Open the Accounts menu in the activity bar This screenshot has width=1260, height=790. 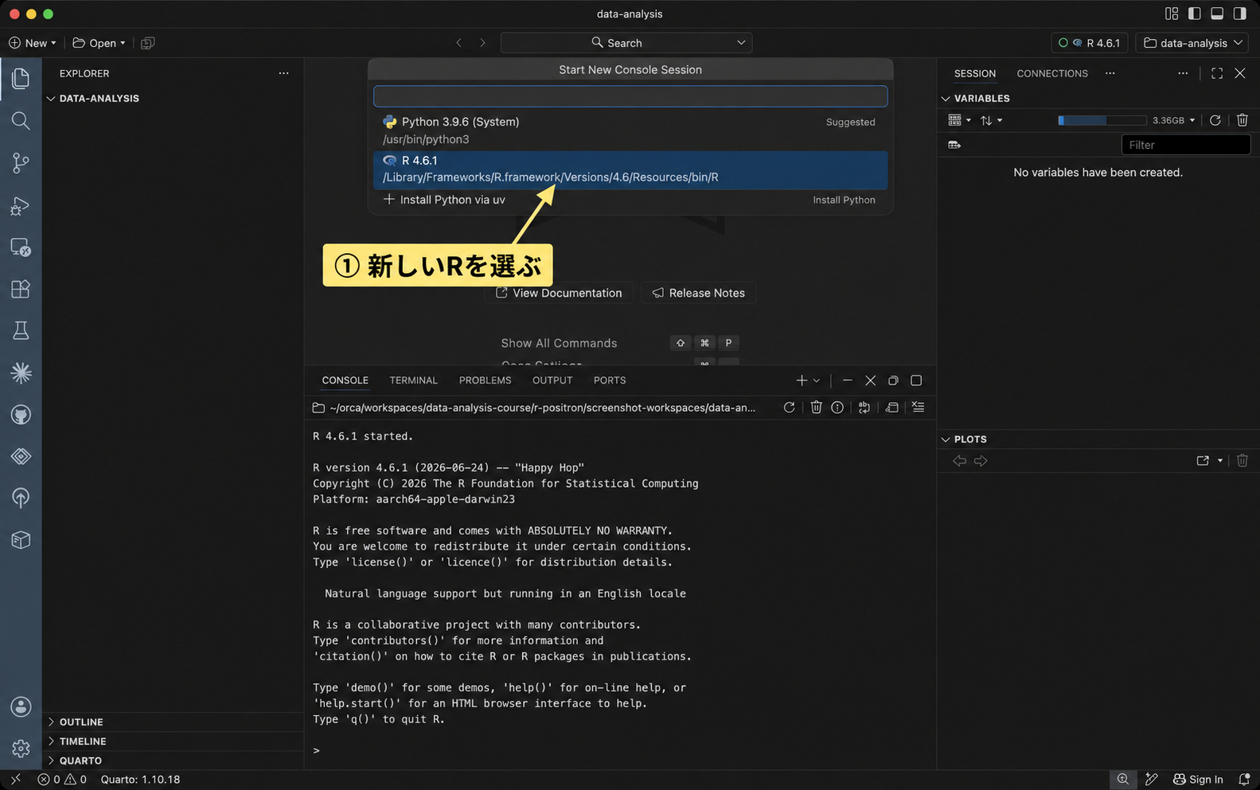click(21, 706)
